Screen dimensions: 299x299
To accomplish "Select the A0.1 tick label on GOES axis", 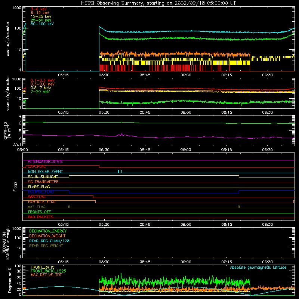I will tap(17, 145).
